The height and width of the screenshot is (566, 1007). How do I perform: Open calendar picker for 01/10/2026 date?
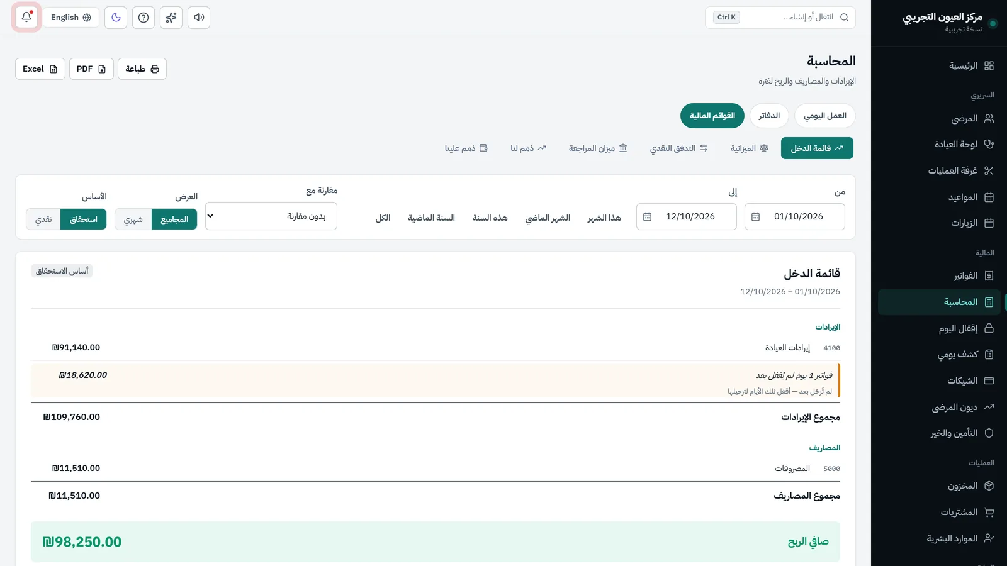pos(755,217)
